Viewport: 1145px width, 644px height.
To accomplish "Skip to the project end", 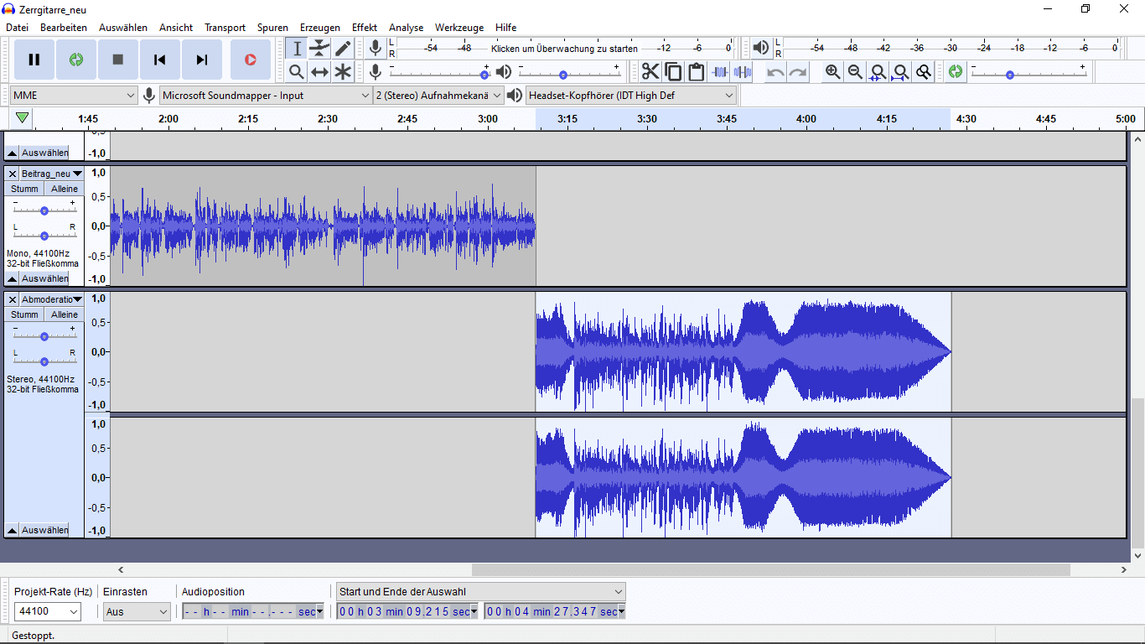I will pos(202,60).
